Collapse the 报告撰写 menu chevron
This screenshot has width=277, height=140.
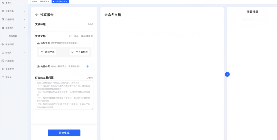(24, 28)
